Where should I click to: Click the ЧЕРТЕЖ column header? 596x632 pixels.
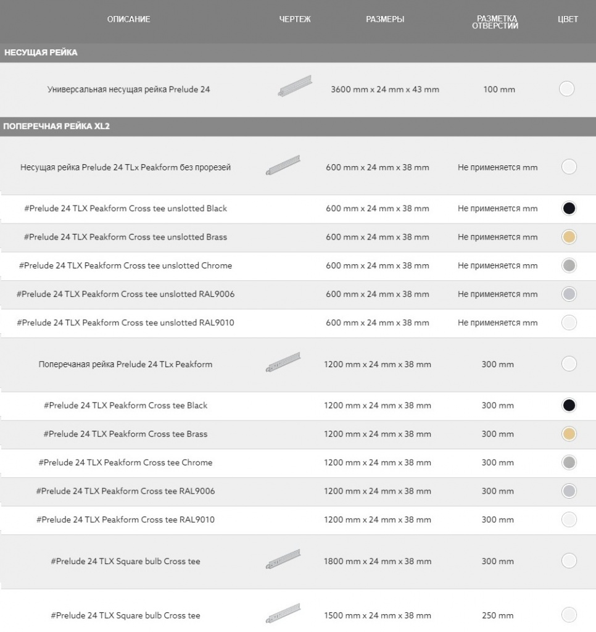coord(295,19)
